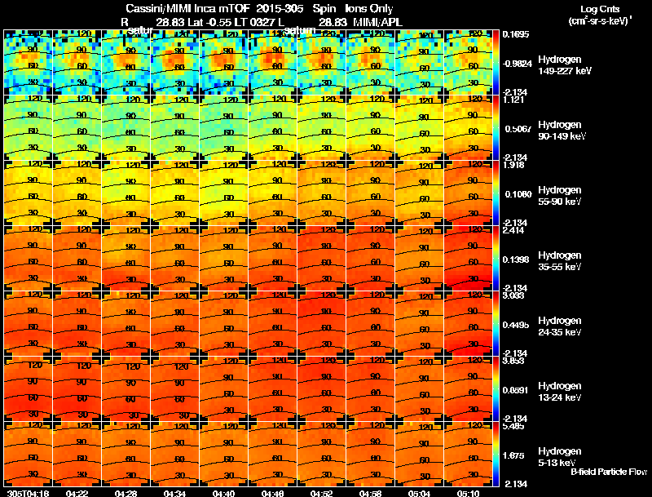Click the colorbar for the 90-149 keV row
This screenshot has height=497, width=652.
pos(496,127)
